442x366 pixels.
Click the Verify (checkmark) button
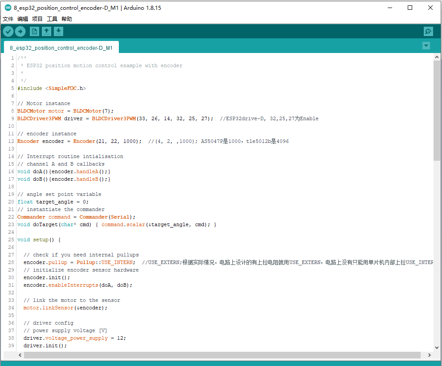coord(8,31)
